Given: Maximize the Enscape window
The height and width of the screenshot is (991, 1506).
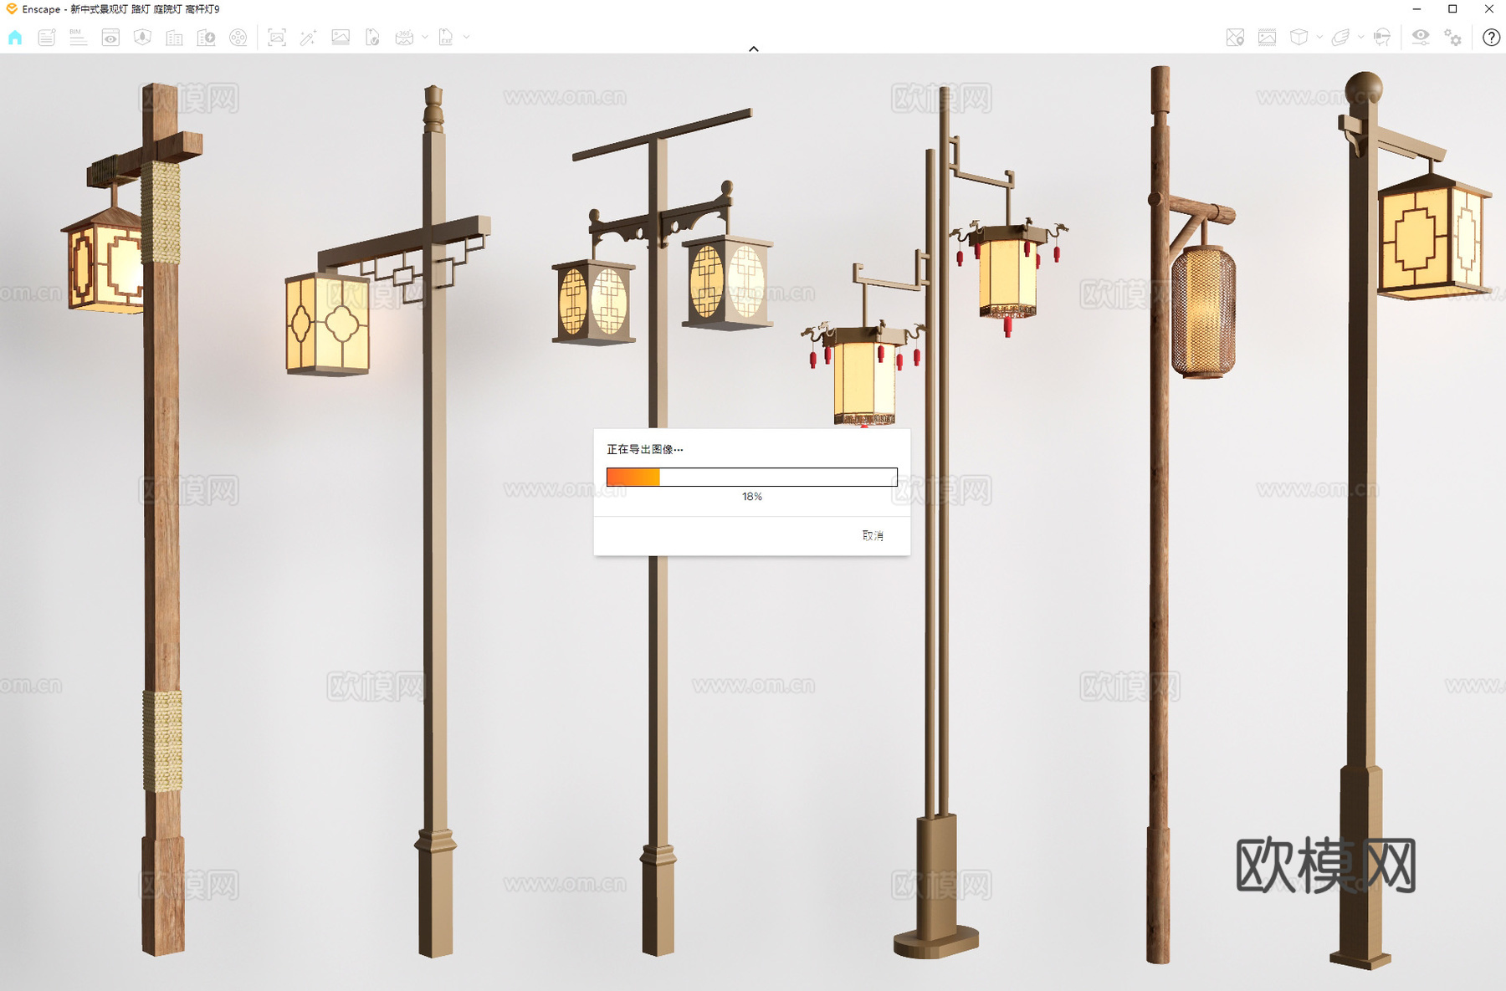Looking at the screenshot, I should tap(1452, 9).
